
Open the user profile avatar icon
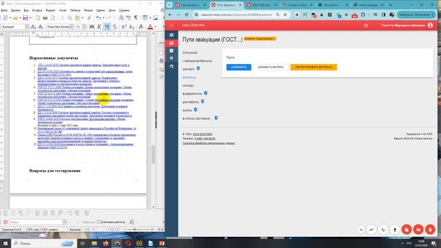coord(430,25)
